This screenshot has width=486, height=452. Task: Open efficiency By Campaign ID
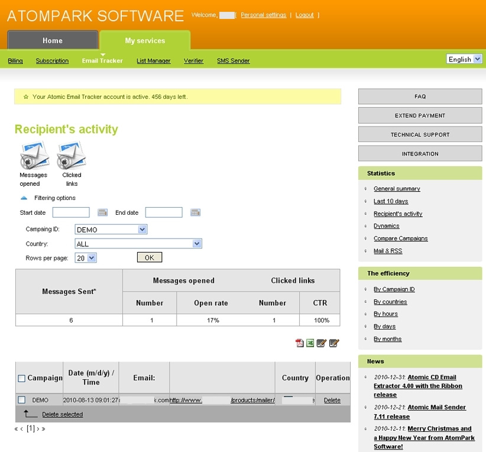coord(394,289)
